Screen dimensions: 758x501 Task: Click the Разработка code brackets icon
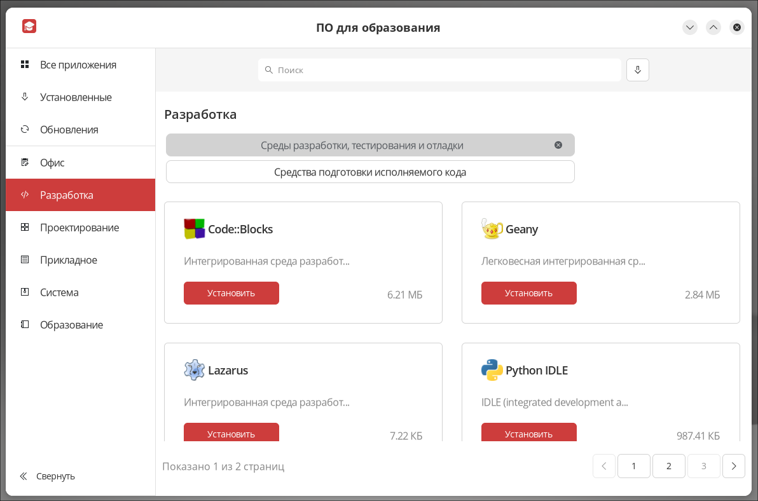click(25, 194)
